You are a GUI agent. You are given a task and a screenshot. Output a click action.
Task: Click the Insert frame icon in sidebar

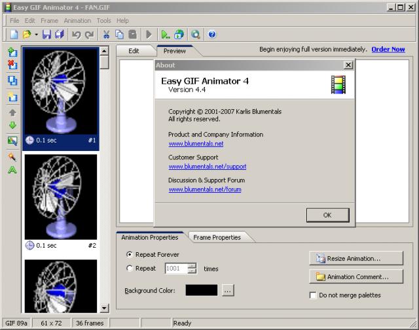click(12, 52)
